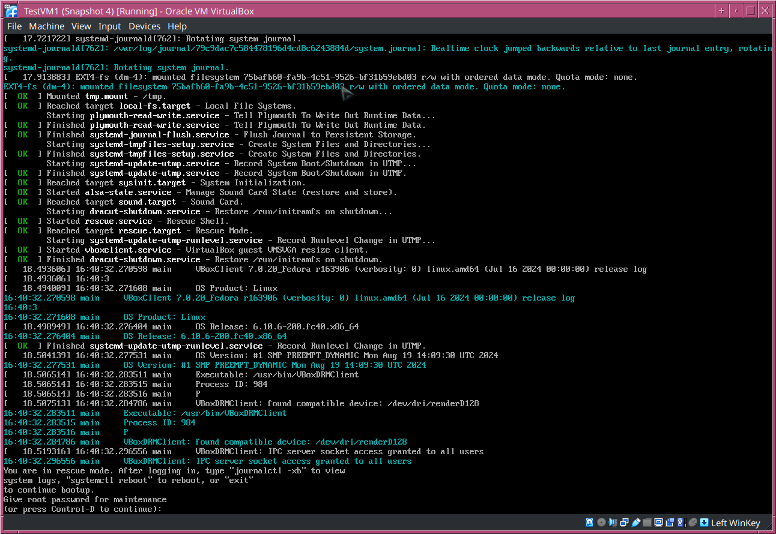Image resolution: width=776 pixels, height=534 pixels.
Task: Click the optical disk indicator icon
Action: tap(602, 523)
